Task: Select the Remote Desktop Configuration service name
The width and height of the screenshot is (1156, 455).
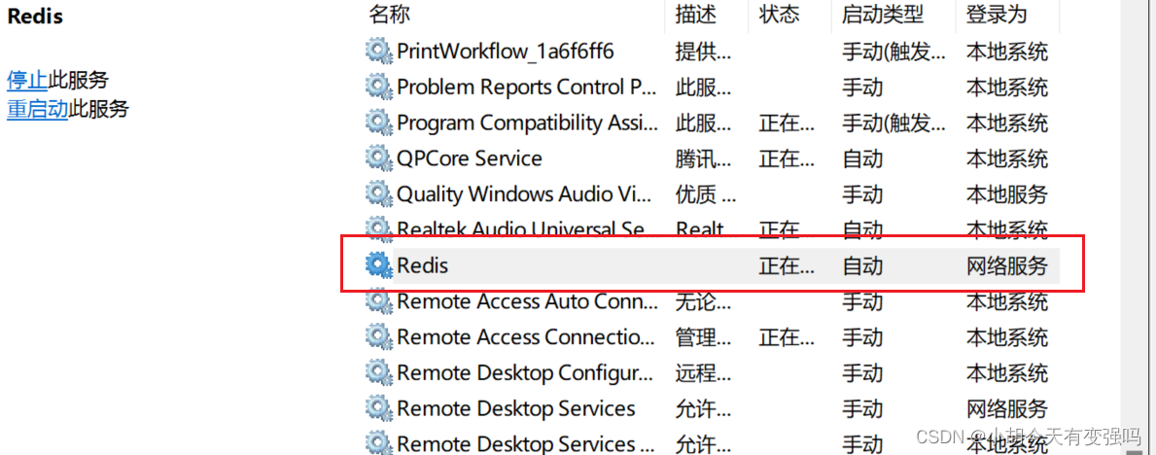Action: pos(524,373)
